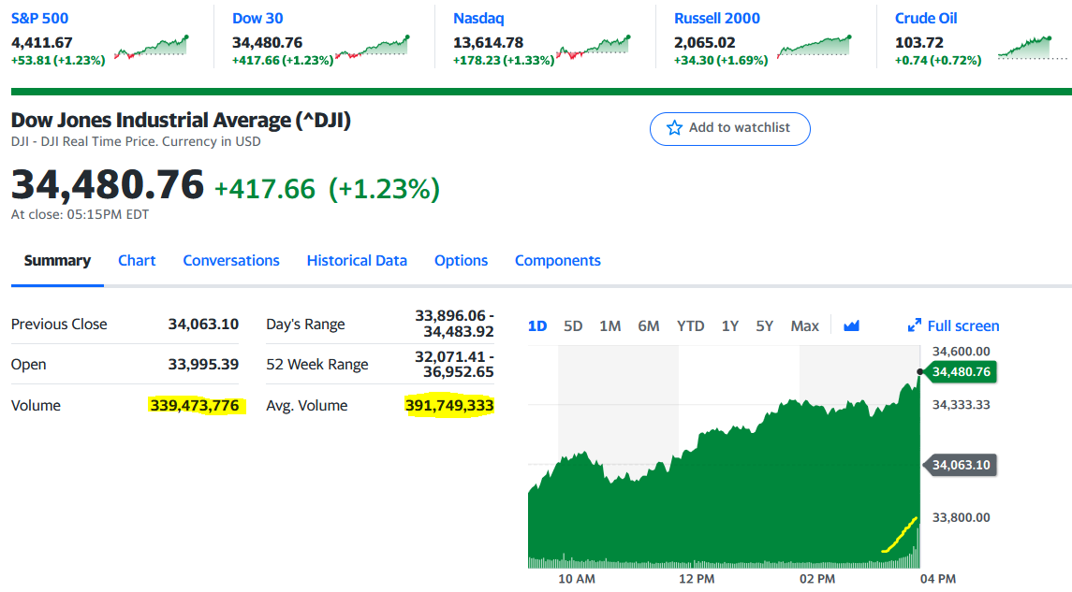The image size is (1072, 592).
Task: Switch chart range to 5D
Action: (x=573, y=325)
